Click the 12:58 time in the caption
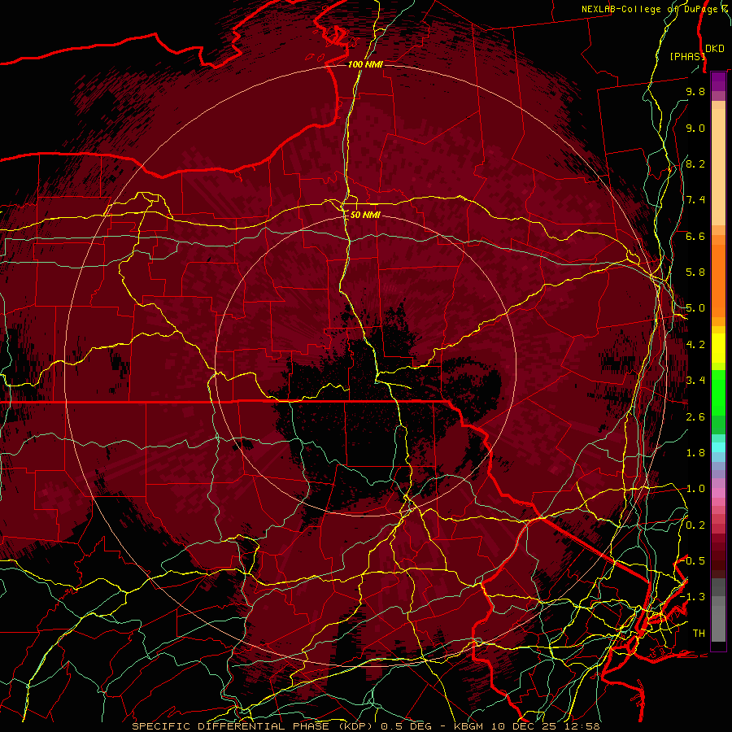The width and height of the screenshot is (732, 732). [583, 726]
